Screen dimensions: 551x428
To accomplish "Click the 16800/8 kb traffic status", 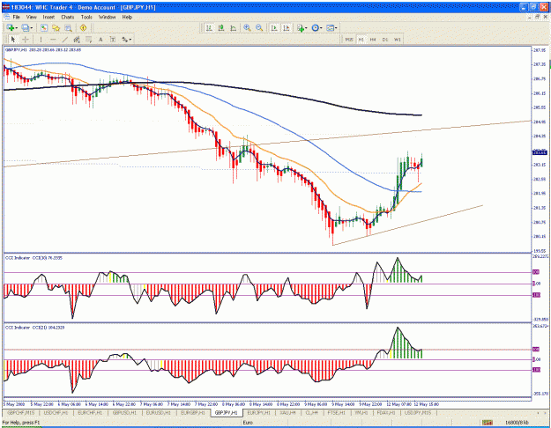I will (x=517, y=423).
